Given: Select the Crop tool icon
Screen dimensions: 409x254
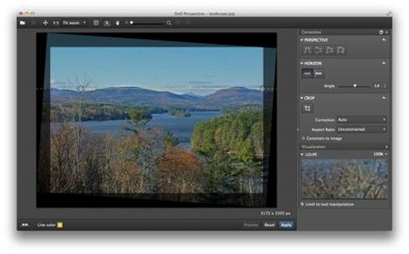Looking at the screenshot, I should [308, 109].
